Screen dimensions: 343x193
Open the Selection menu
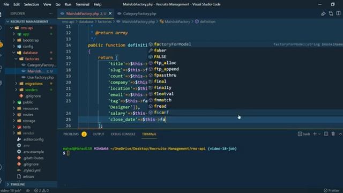click(x=31, y=4)
